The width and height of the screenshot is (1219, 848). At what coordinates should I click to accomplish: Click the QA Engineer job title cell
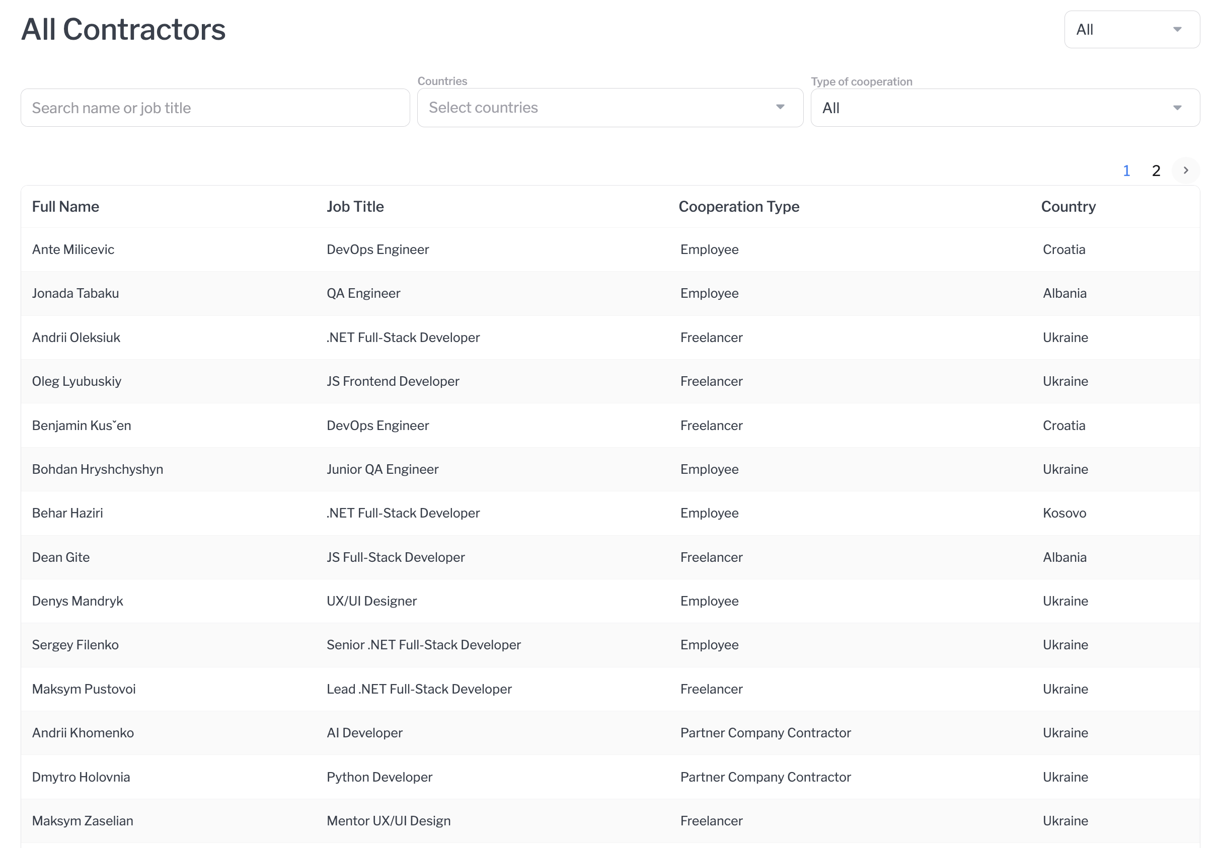(363, 293)
